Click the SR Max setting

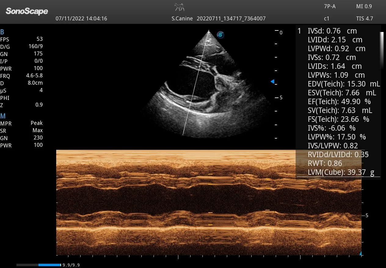coord(38,130)
